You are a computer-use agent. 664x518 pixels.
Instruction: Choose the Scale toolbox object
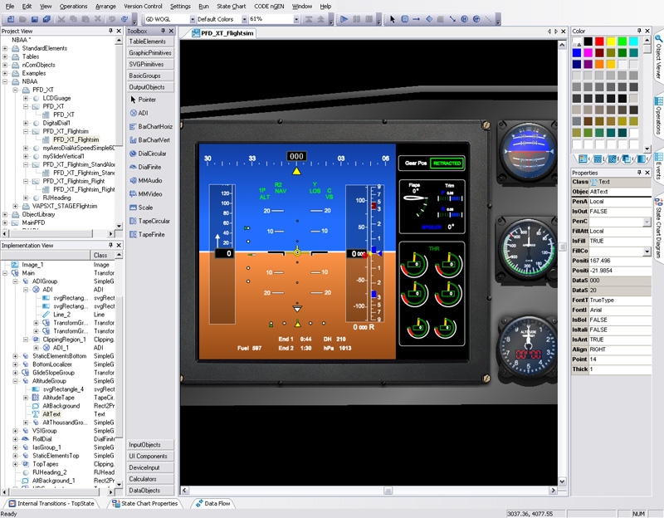tap(145, 208)
